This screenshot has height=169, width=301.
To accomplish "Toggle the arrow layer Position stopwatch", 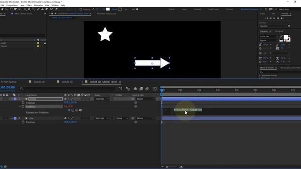I will click(23, 103).
